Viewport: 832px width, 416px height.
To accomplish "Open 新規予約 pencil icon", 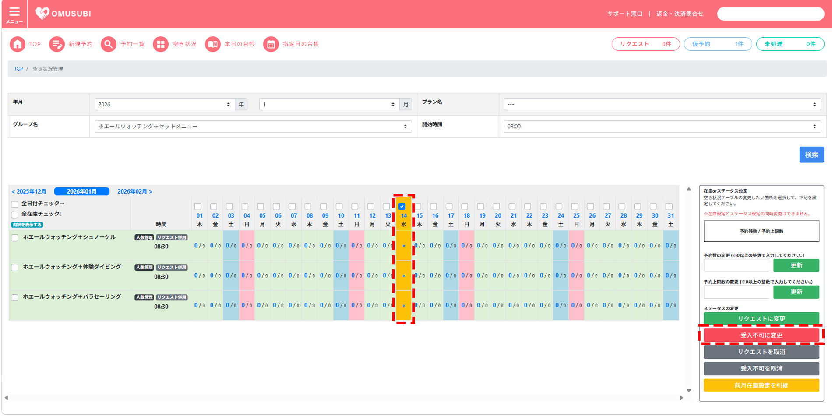I will [x=56, y=44].
